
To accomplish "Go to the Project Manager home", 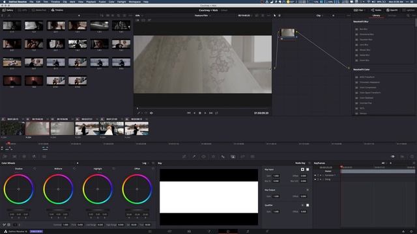I will tap(403, 231).
